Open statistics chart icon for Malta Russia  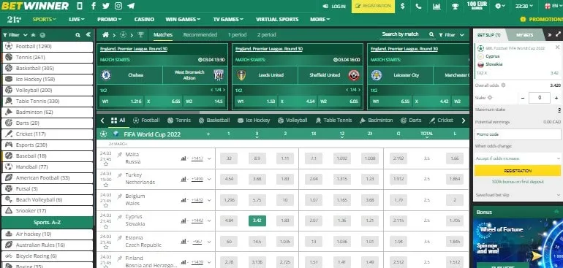click(x=184, y=158)
